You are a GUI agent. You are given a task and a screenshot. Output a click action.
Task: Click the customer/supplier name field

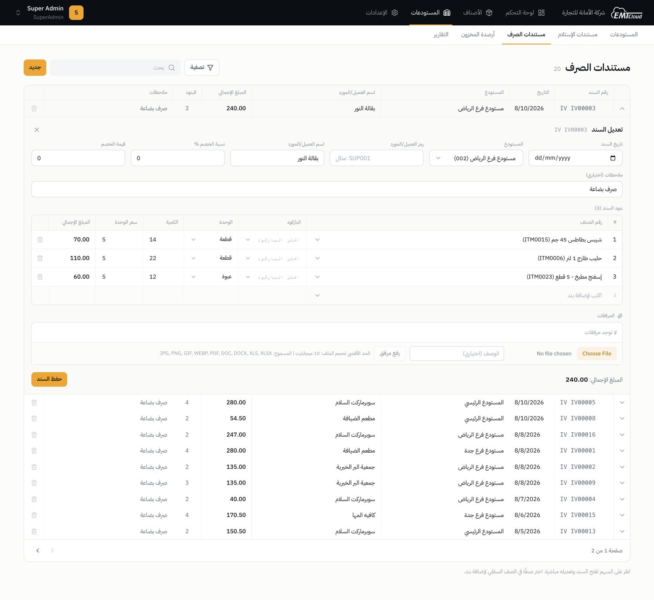click(277, 158)
